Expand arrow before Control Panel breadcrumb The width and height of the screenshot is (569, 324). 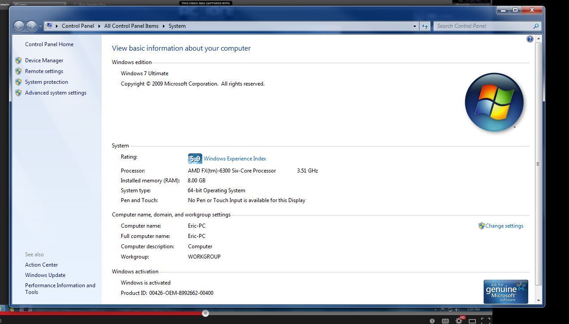point(57,26)
